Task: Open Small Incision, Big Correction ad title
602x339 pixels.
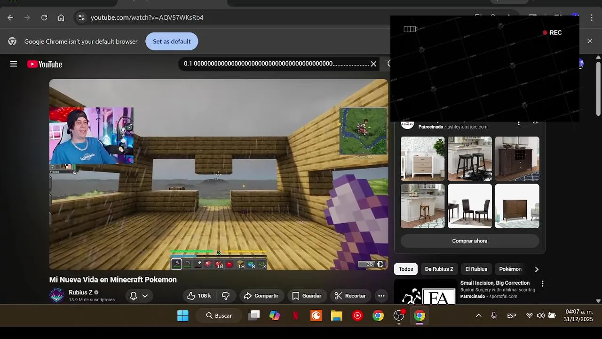Action: (495, 283)
